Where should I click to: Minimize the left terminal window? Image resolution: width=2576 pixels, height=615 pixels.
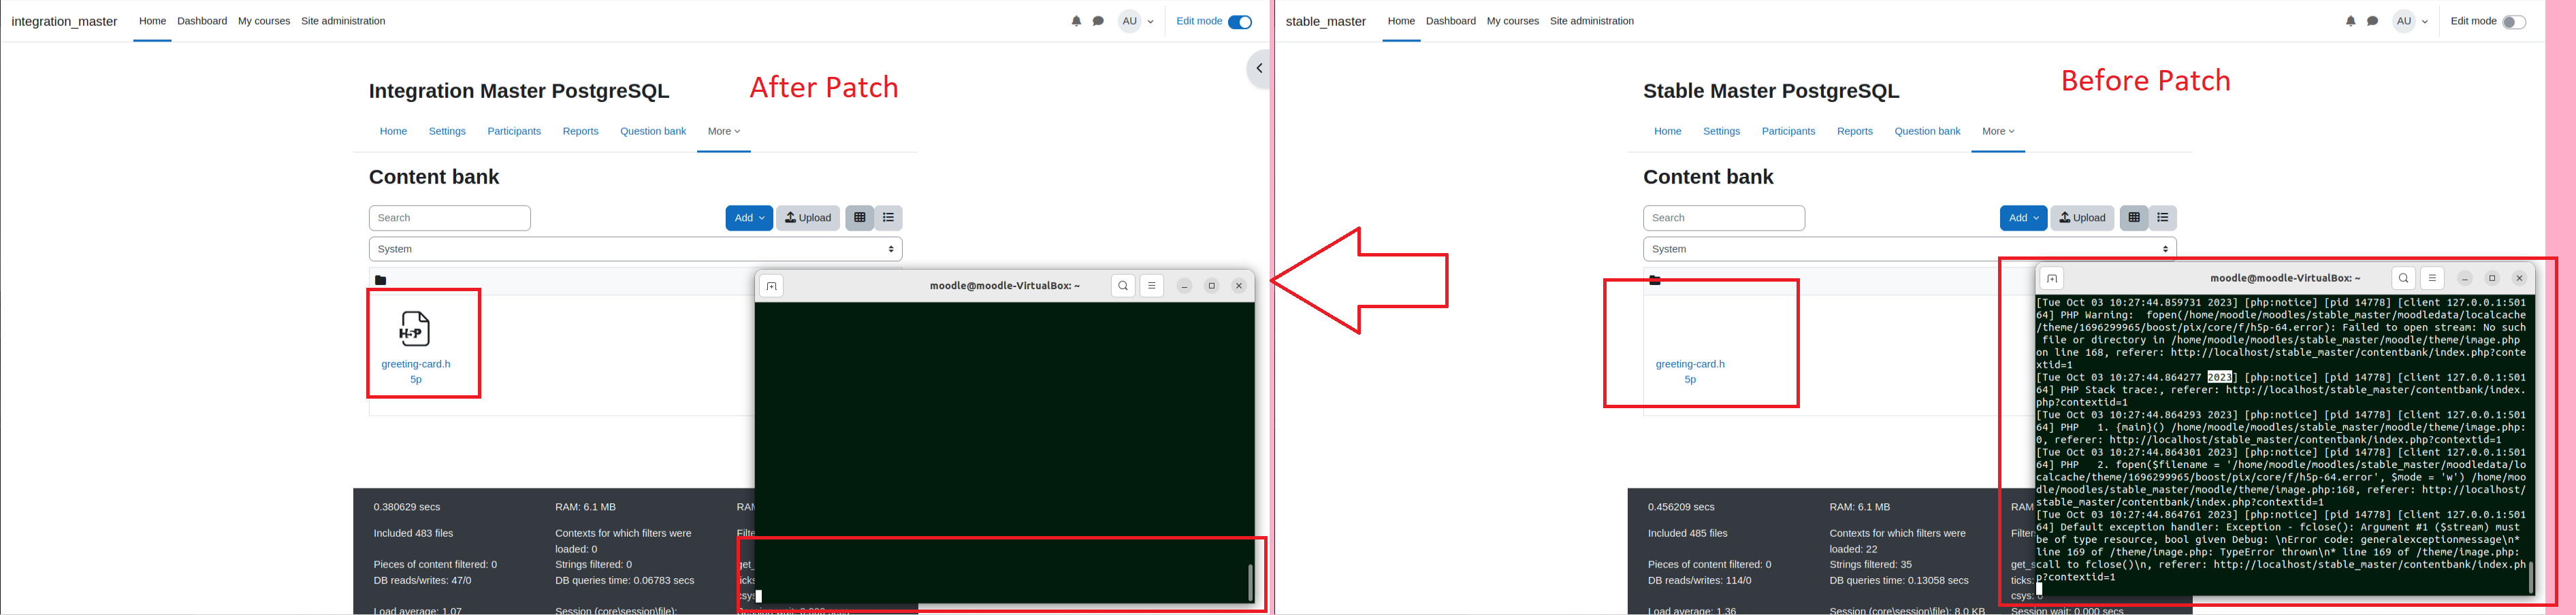point(1184,286)
